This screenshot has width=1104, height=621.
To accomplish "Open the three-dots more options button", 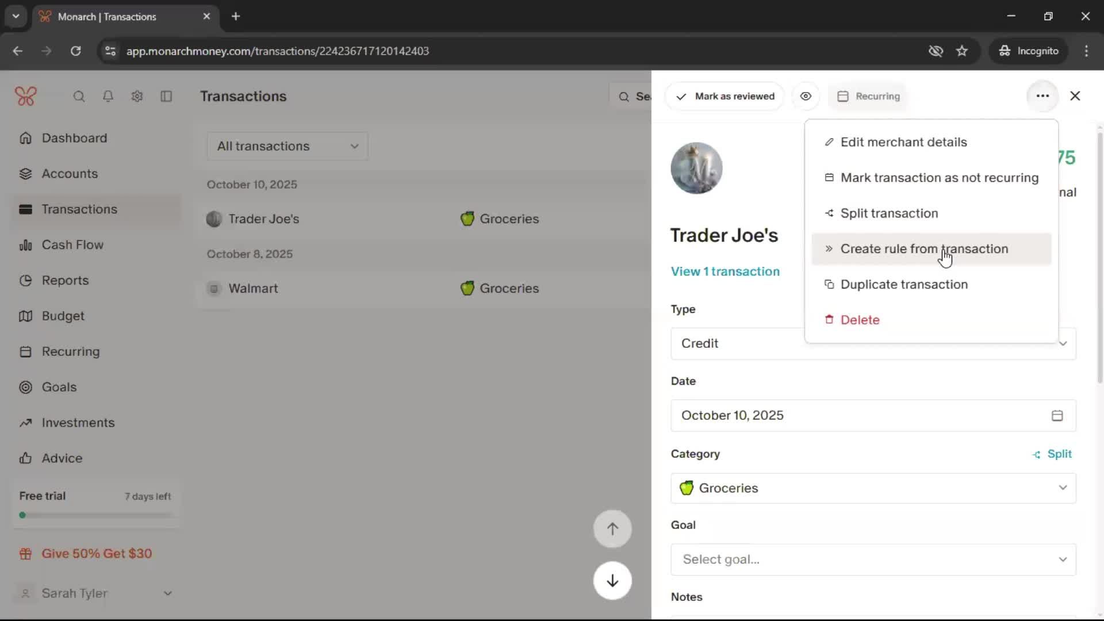I will pyautogui.click(x=1042, y=96).
